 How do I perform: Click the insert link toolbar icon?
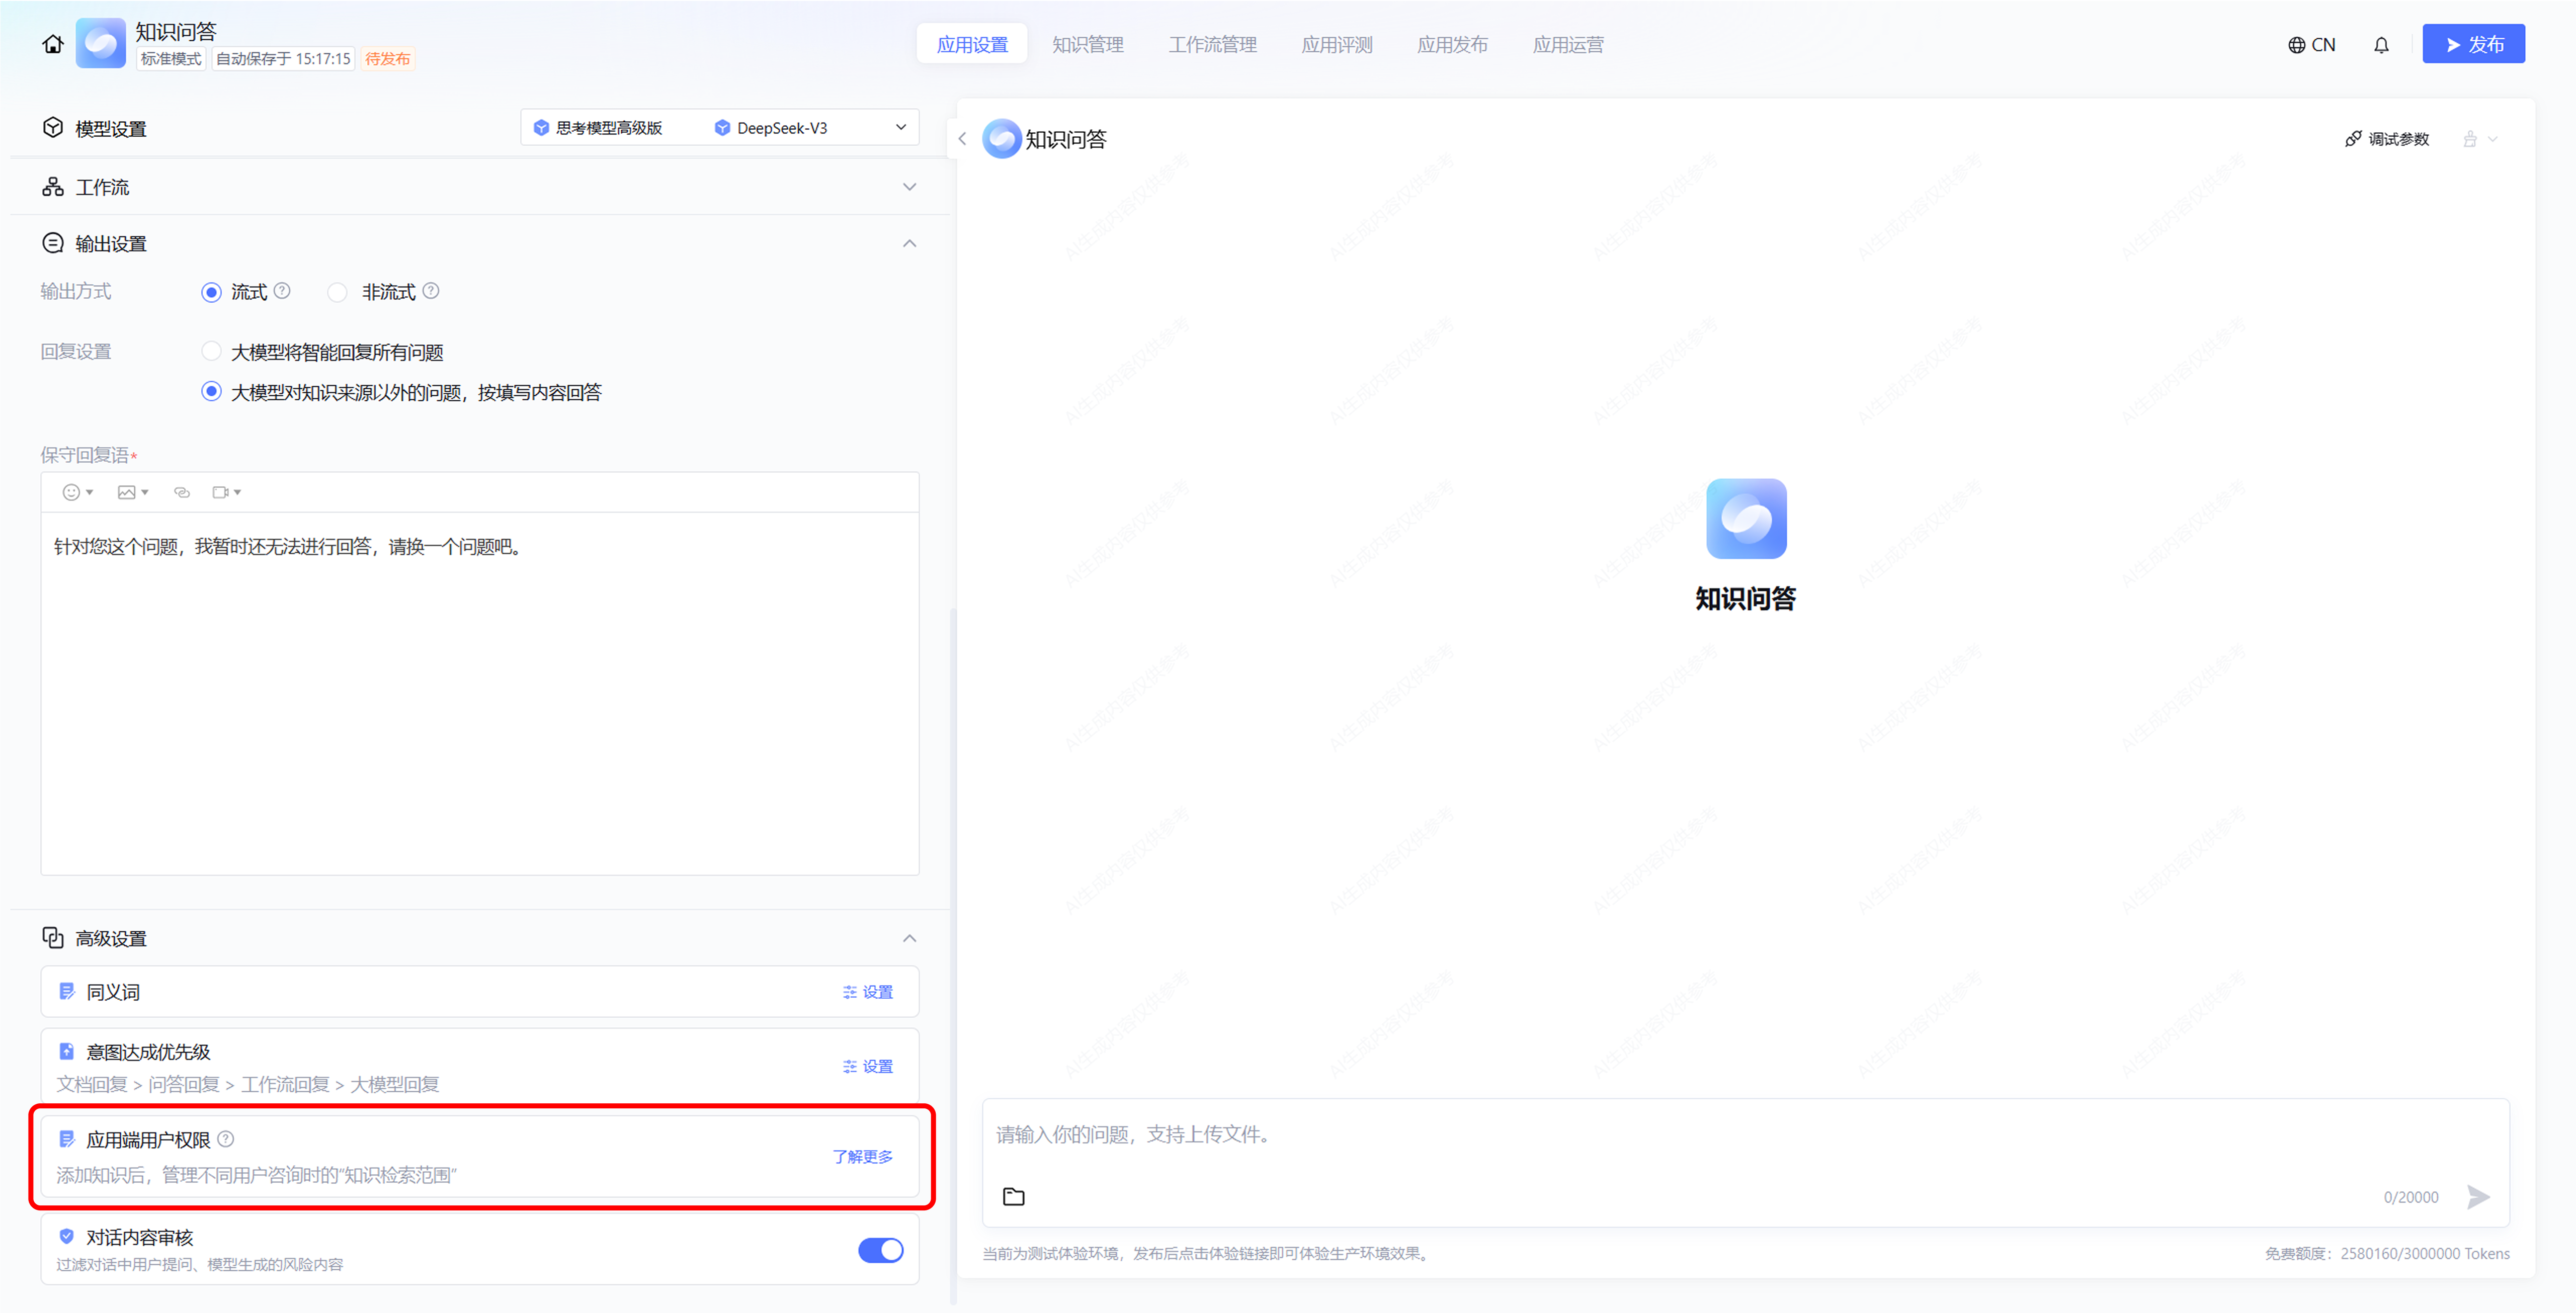click(182, 492)
